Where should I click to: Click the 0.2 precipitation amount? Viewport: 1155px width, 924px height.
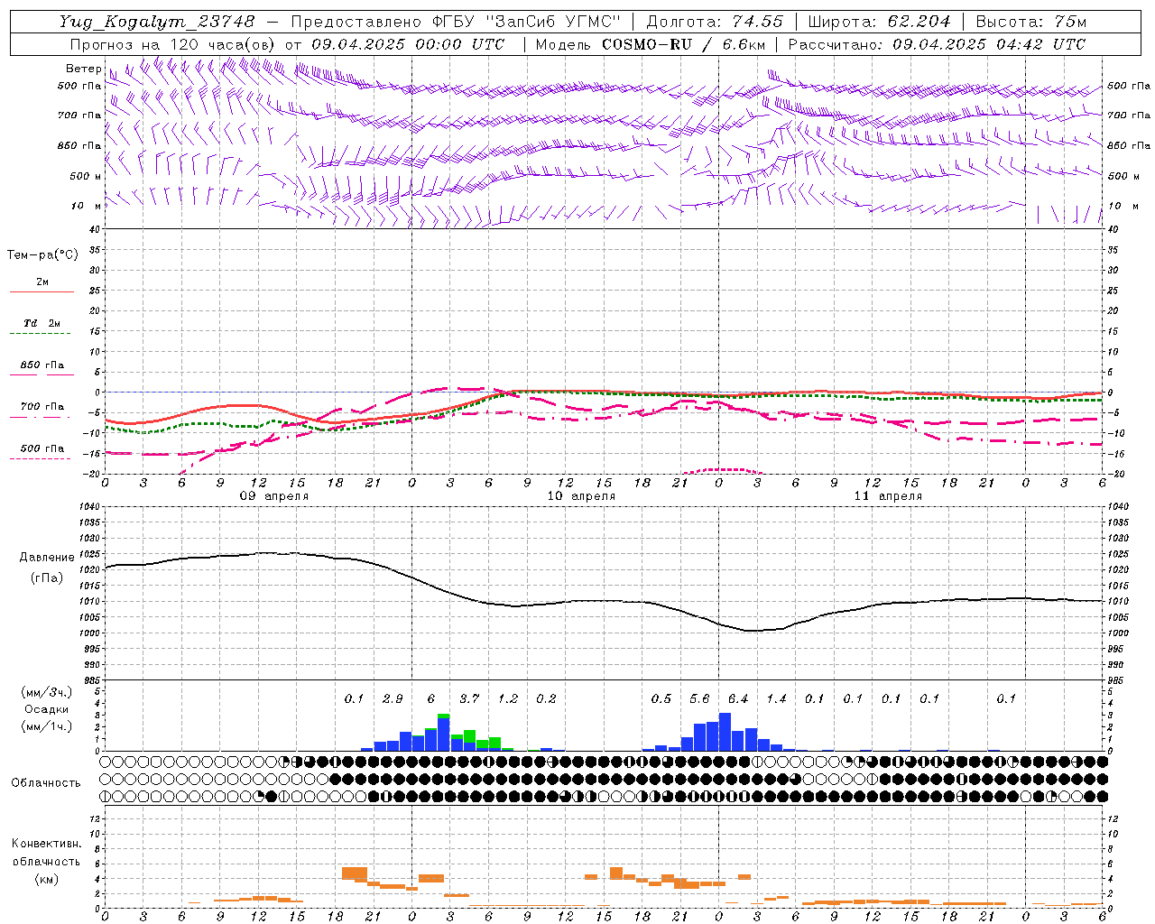point(546,699)
